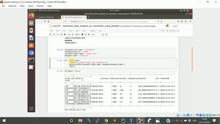
Task: Move selected cell down with arrow icon
Action: coord(72,34)
